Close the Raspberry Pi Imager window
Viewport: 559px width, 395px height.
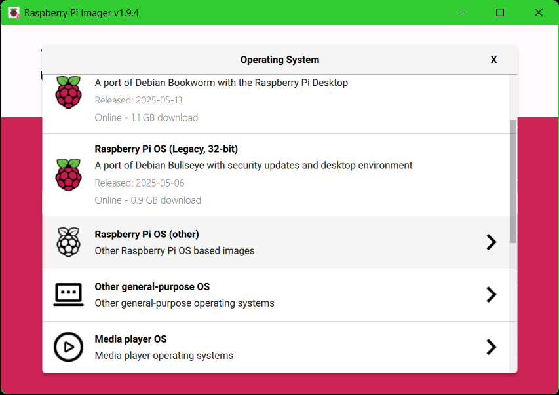539,12
